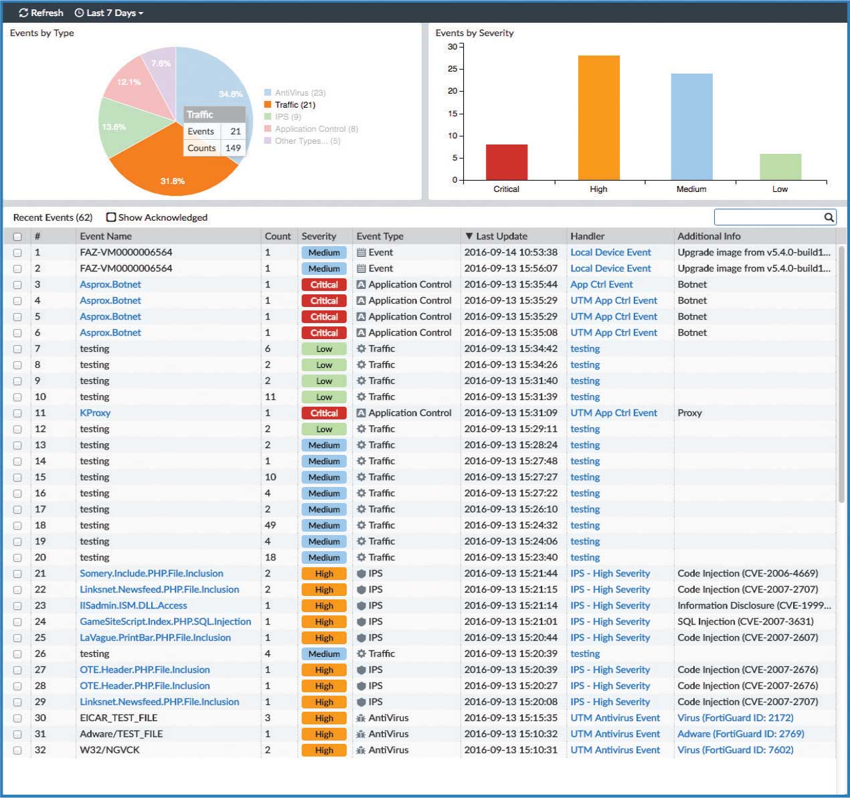Toggle the Application Control (8) legend item
This screenshot has width=850, height=798.
pos(316,129)
